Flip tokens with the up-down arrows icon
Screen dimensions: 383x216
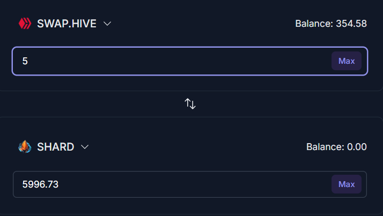coord(190,104)
